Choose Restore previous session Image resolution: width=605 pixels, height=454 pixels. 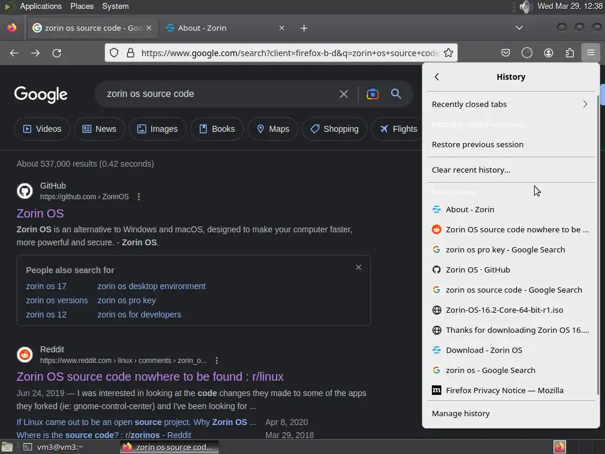tap(511, 144)
